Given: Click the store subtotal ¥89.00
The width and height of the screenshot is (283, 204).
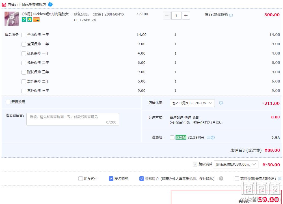Looking at the screenshot, I should click(x=272, y=150).
